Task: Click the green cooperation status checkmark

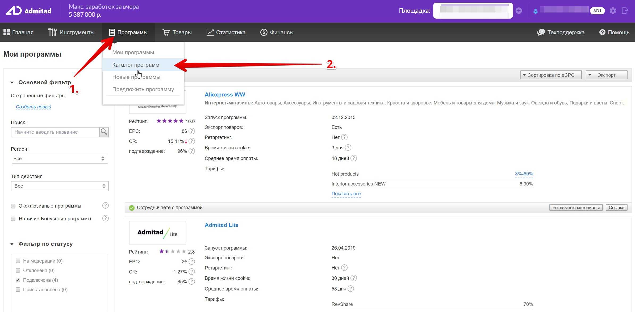Action: tap(132, 208)
